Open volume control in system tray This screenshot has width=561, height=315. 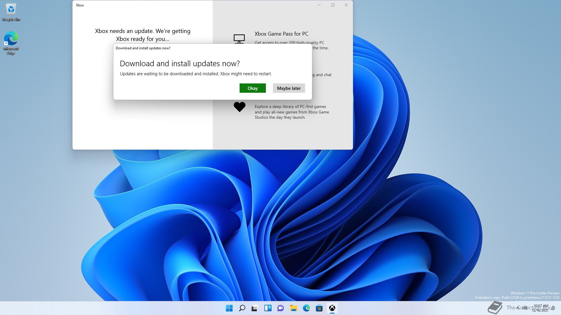coord(525,308)
